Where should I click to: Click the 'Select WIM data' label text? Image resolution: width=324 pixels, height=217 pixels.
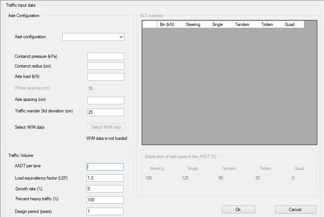(30, 127)
